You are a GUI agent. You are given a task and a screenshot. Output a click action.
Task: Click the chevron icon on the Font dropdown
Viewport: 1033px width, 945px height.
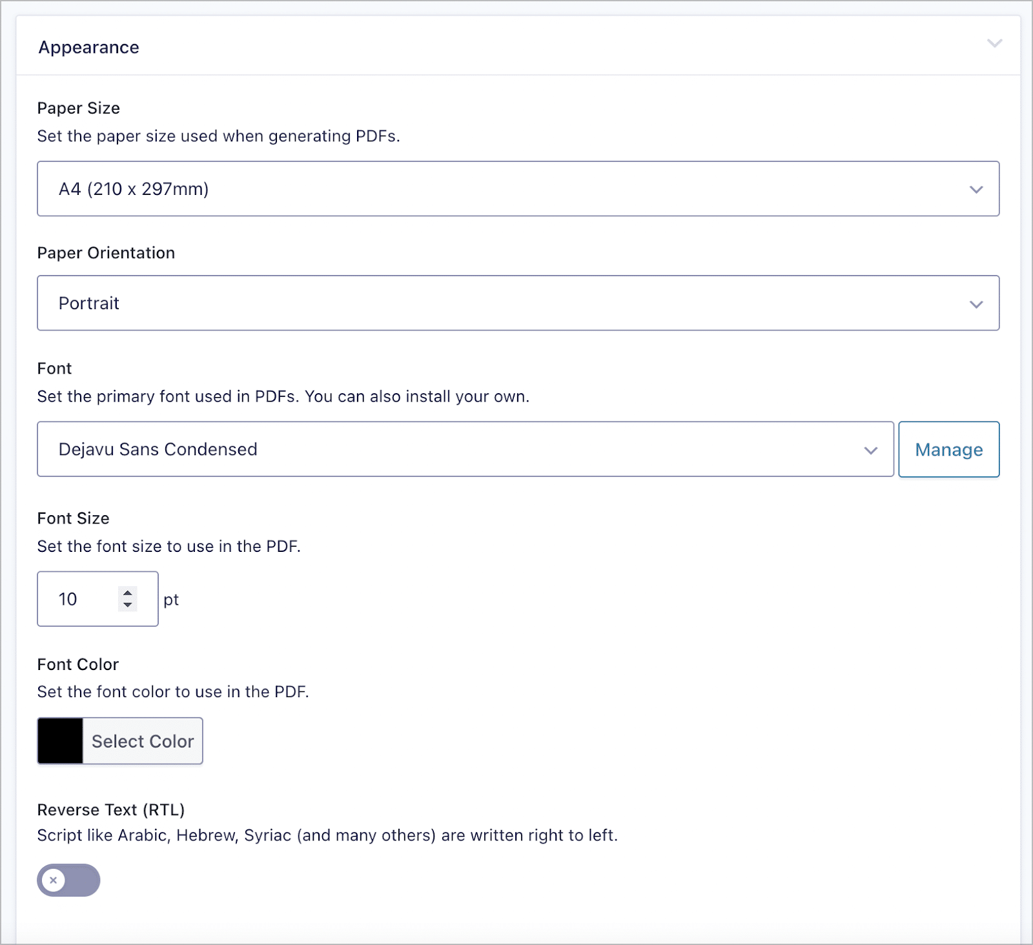tap(871, 450)
